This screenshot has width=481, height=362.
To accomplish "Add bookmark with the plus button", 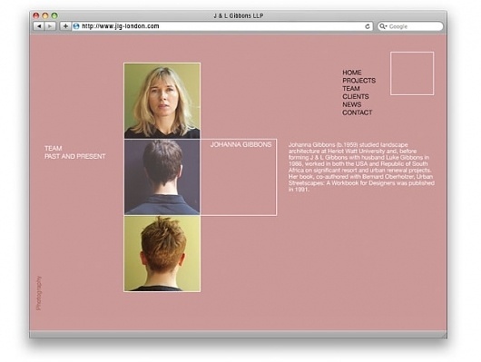I will (65, 26).
